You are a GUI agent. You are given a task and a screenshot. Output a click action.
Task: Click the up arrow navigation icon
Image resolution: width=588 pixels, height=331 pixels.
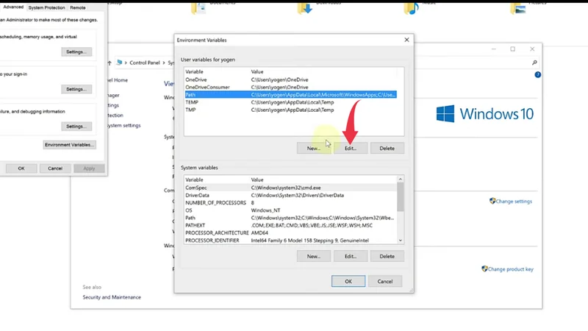pos(110,63)
